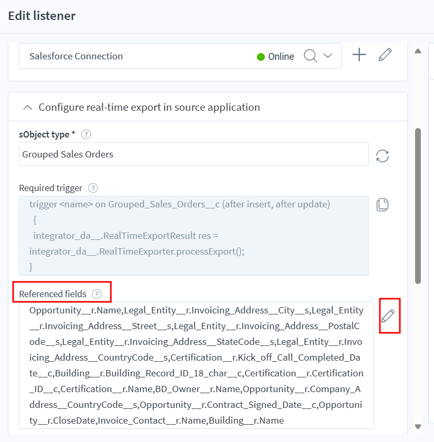
Task: Select the Salesforce Connection name text
Action: point(76,56)
